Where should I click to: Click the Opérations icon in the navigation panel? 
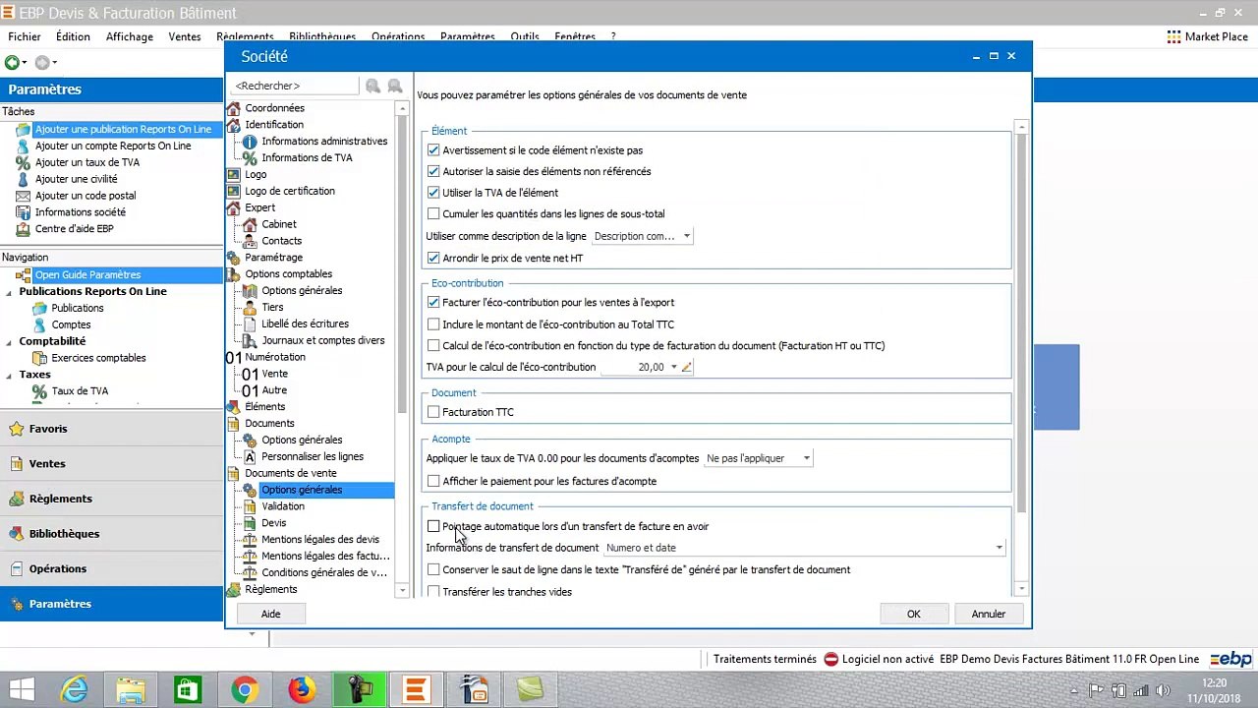point(16,568)
